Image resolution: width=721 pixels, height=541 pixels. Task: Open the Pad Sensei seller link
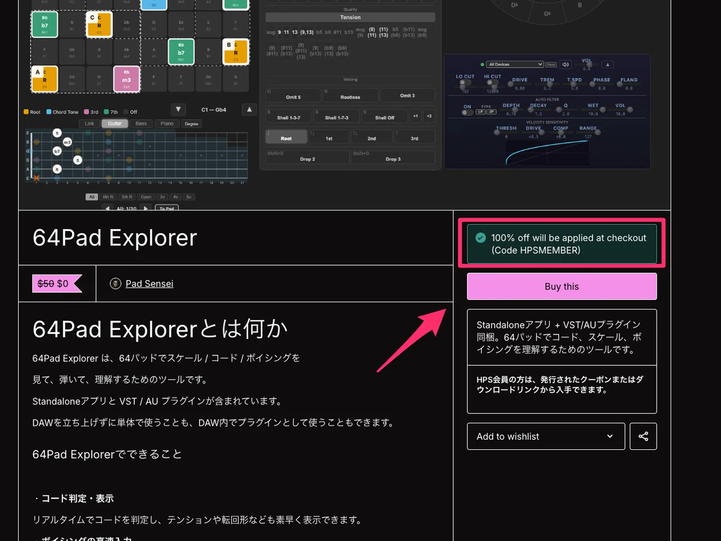pos(149,283)
